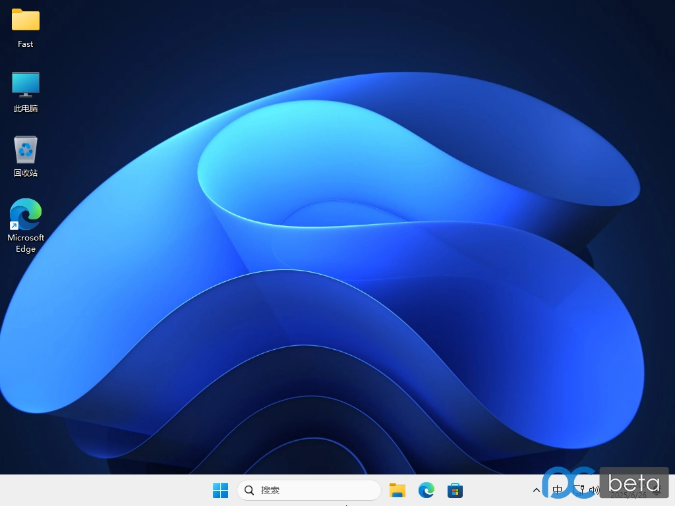This screenshot has height=506, width=675.
Task: Click the 回收站 label text
Action: click(x=26, y=173)
